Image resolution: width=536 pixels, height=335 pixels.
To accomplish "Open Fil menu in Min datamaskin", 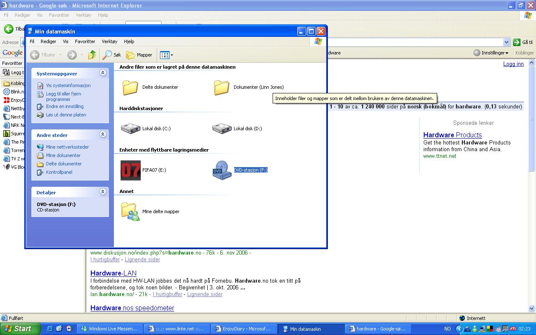I will (32, 41).
